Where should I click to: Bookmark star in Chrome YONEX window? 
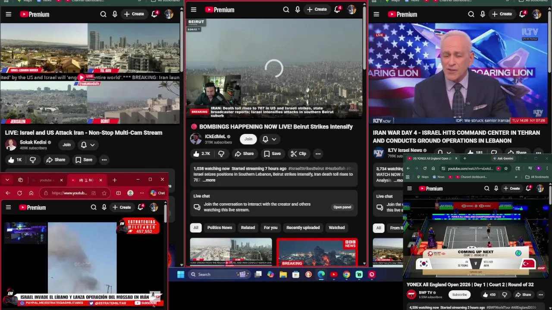point(506,168)
